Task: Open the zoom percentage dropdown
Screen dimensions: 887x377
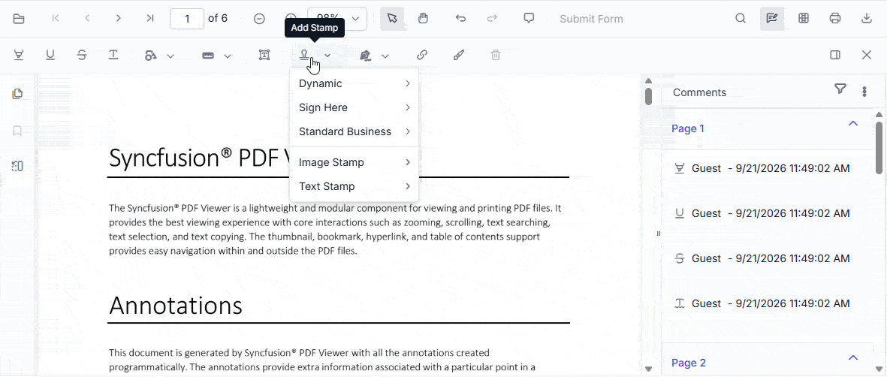Action: [x=337, y=18]
